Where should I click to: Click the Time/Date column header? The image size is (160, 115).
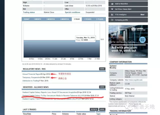[x=27, y=114]
